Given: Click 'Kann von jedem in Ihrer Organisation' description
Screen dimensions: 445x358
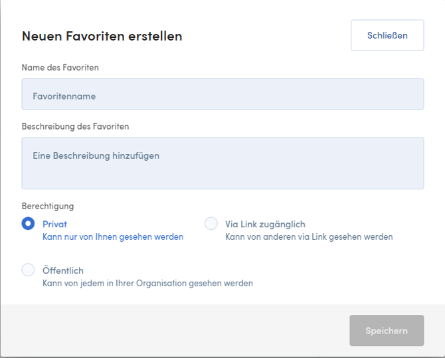Looking at the screenshot, I should tap(147, 284).
